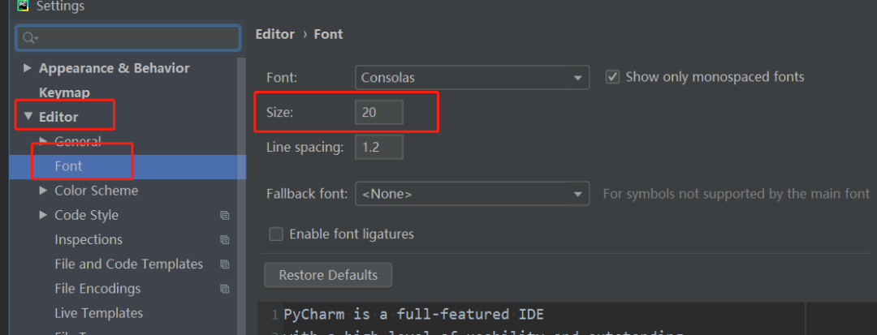Click the copy icon beside File and Code Templates

[225, 264]
